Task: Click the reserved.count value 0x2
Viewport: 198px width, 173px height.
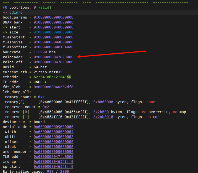Action: tap(46, 107)
